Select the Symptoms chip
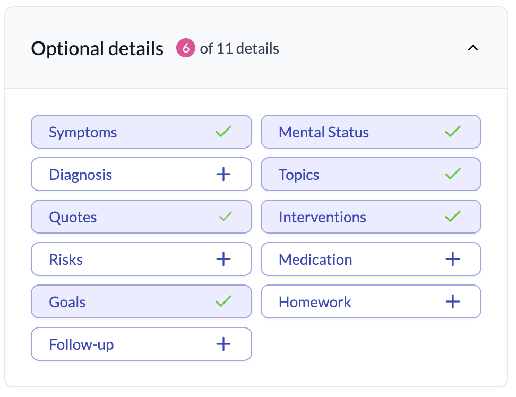The height and width of the screenshot is (397, 516). click(141, 132)
